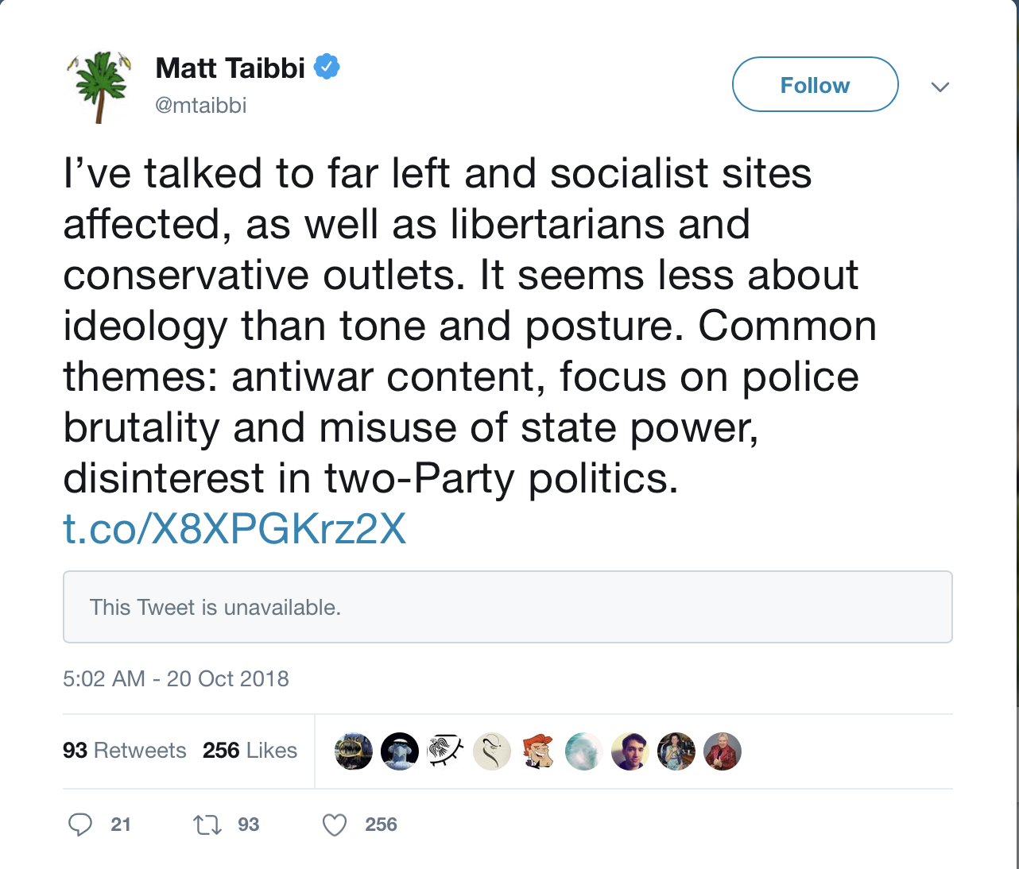Screen dimensions: 1019x869
Task: Open the @mtaibbi handle link
Action: coord(201,105)
